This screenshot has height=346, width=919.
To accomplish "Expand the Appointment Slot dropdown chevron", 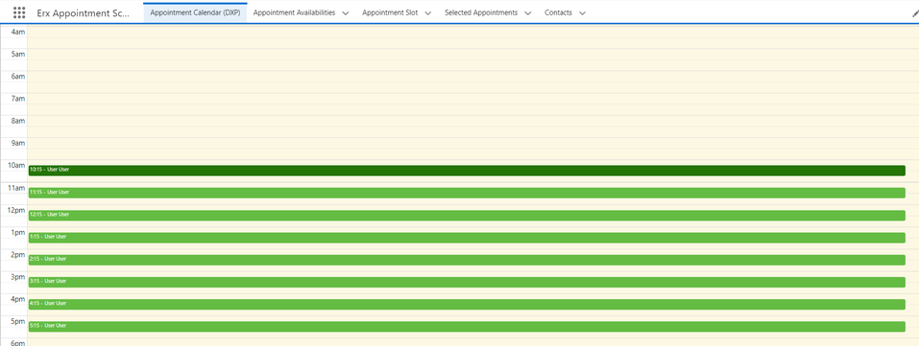I will (428, 12).
